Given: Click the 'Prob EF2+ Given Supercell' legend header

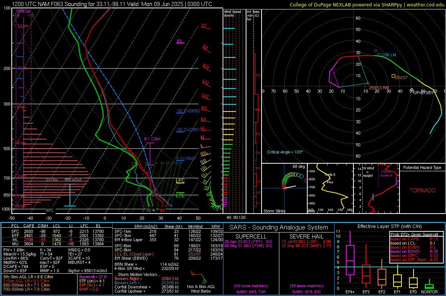Looking at the screenshot, I should click(x=414, y=234).
